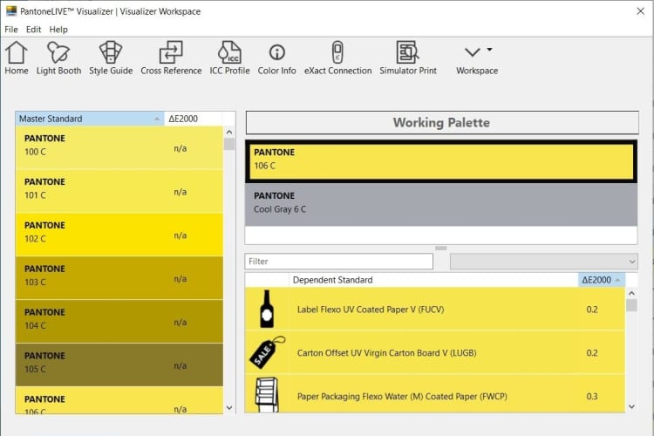Select PANTONE 103 C swatch

click(x=119, y=278)
